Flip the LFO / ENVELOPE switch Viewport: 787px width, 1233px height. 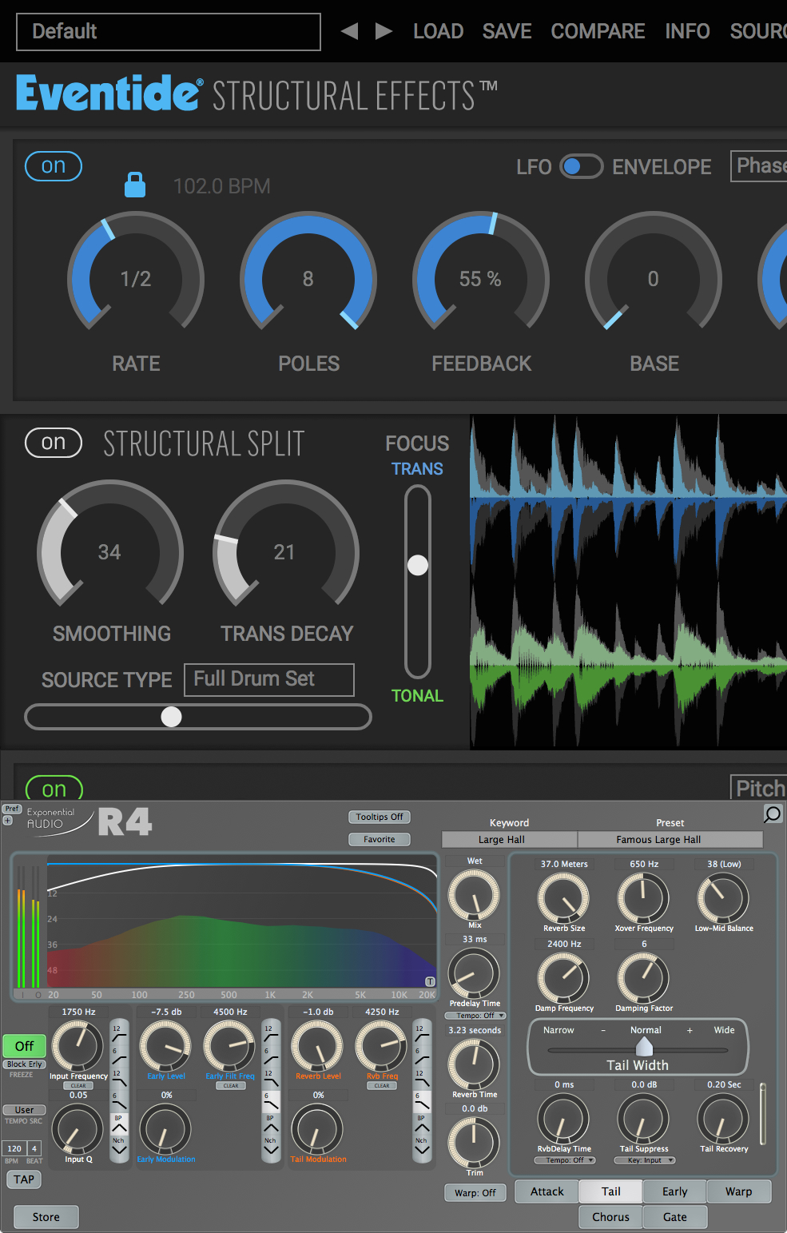(582, 166)
